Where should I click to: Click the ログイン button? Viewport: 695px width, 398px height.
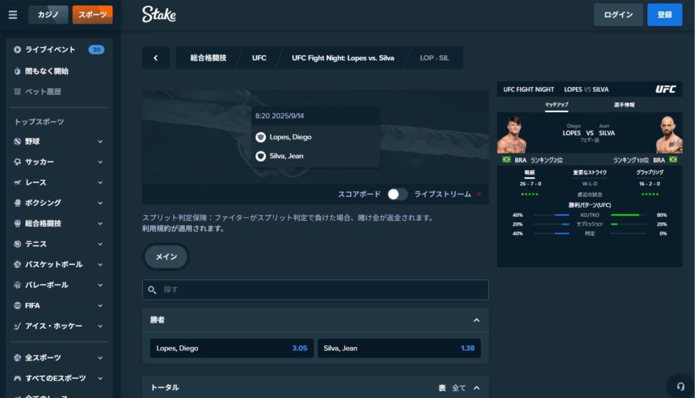click(618, 15)
